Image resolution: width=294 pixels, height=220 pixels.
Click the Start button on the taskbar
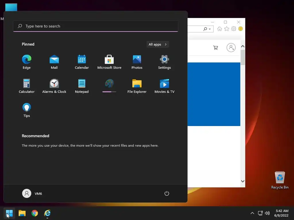9,213
